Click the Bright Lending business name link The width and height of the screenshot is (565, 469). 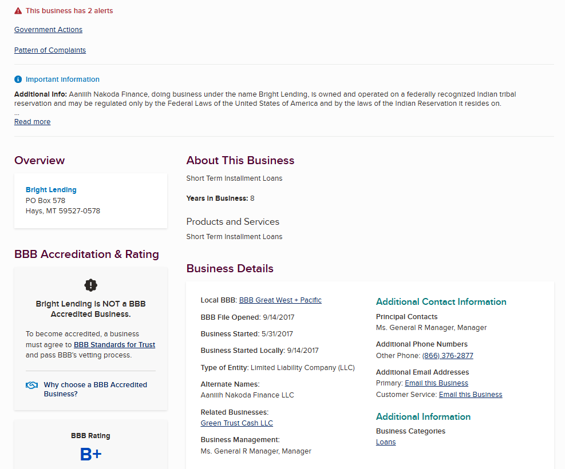pyautogui.click(x=51, y=190)
